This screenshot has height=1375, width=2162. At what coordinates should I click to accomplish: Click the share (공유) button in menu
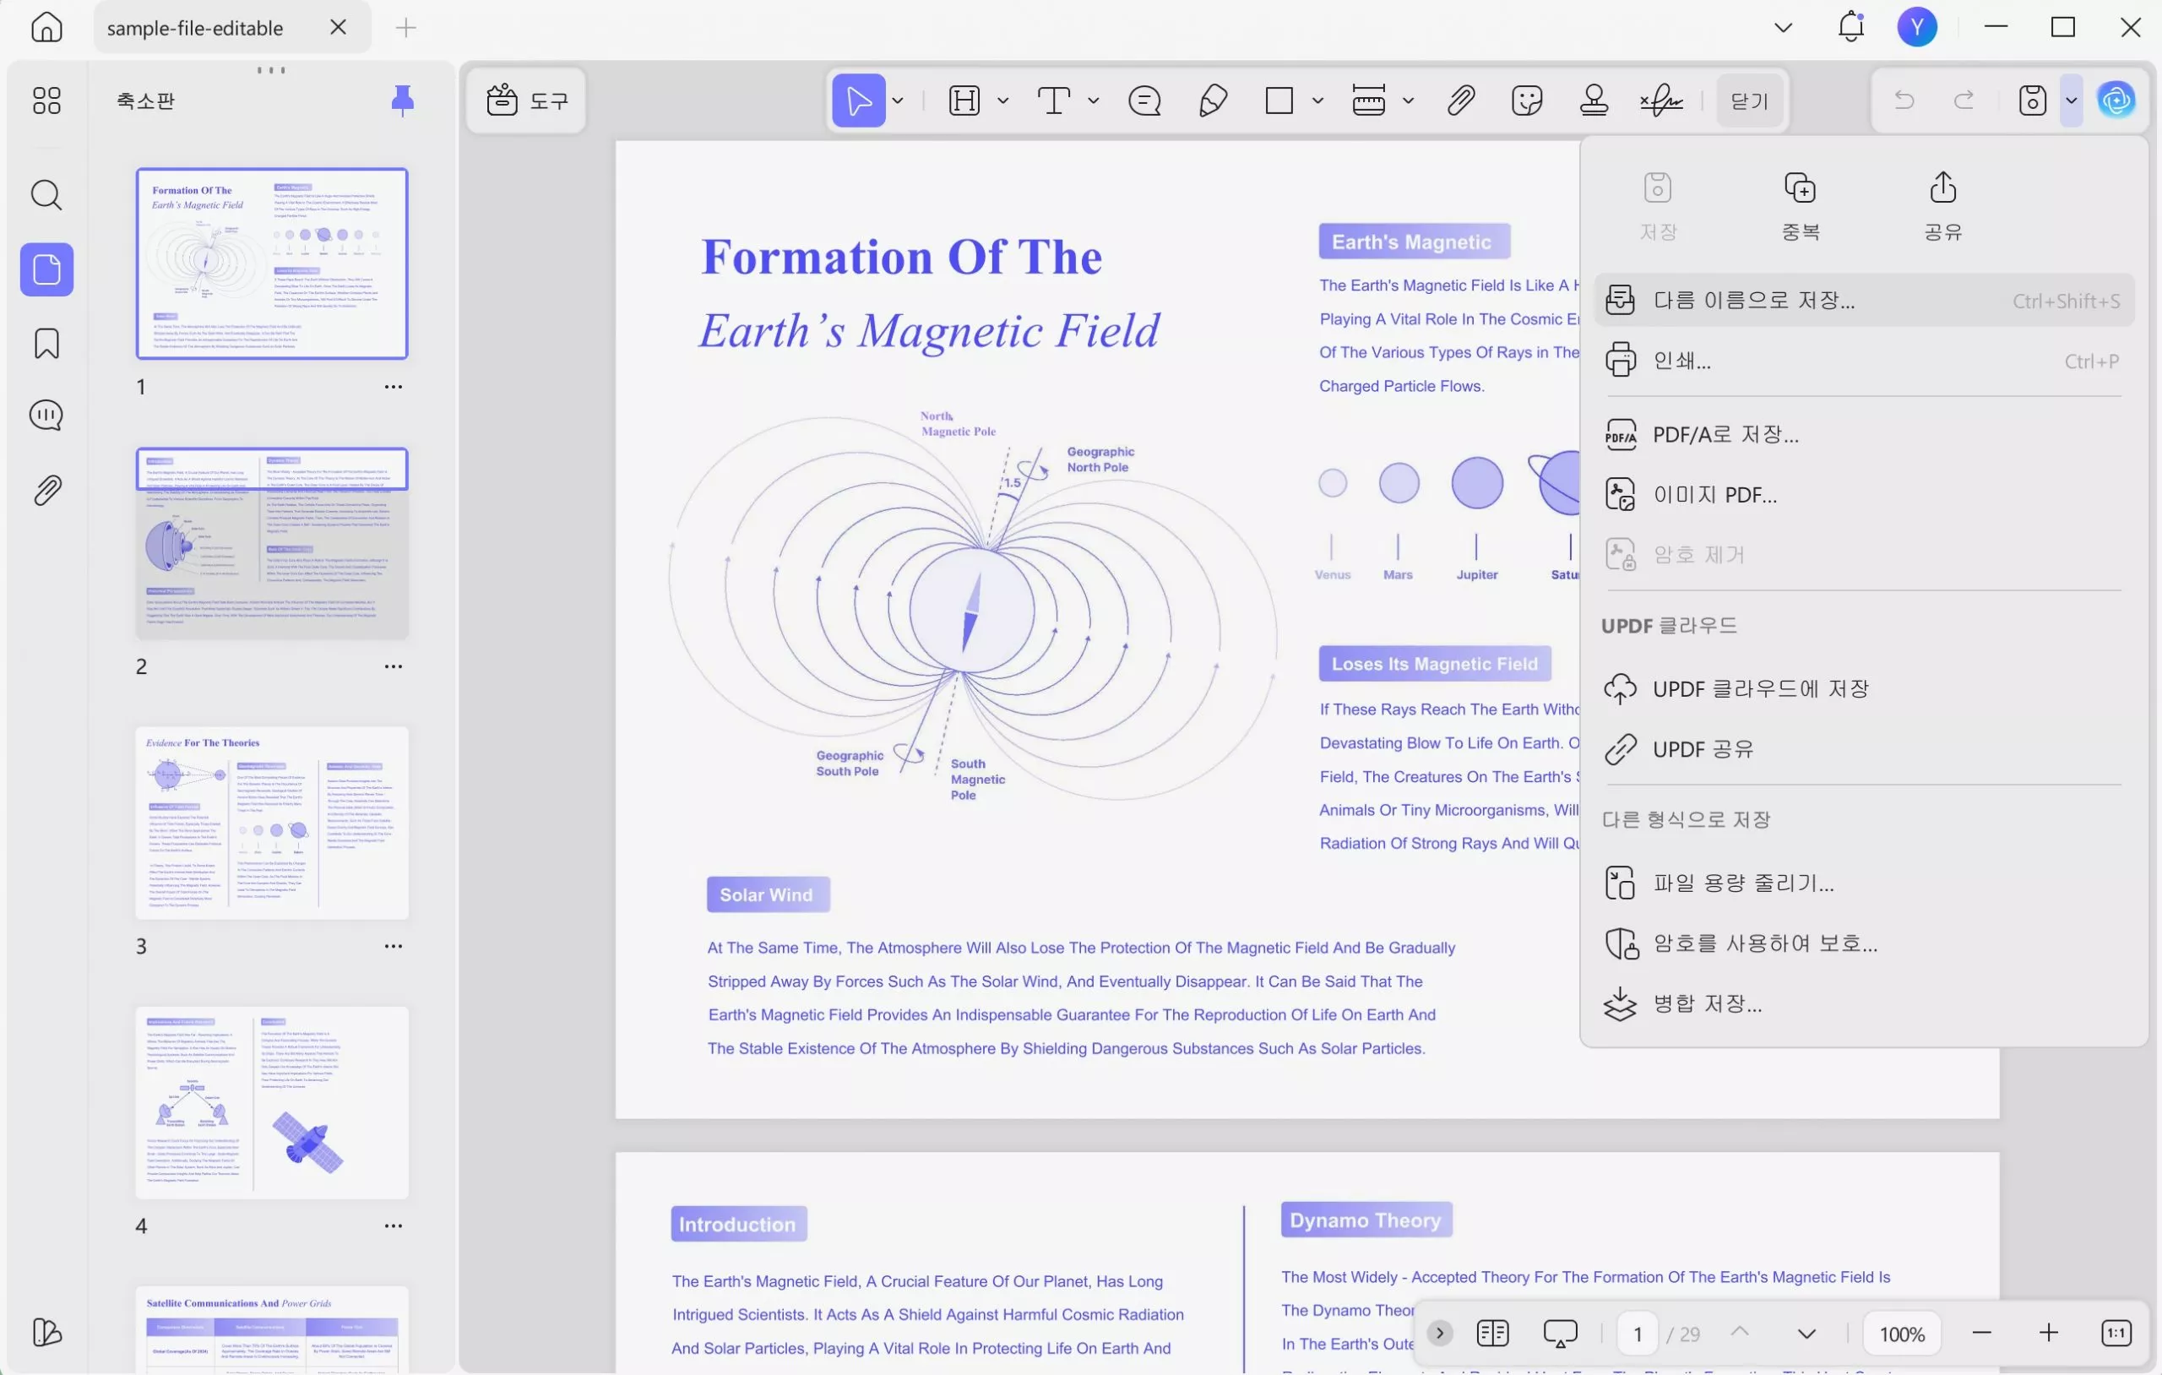coord(1943,206)
